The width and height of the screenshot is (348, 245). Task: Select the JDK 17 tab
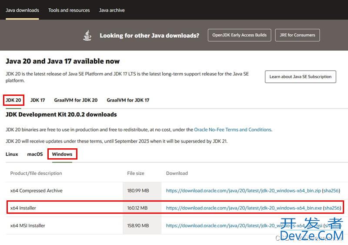(x=37, y=100)
